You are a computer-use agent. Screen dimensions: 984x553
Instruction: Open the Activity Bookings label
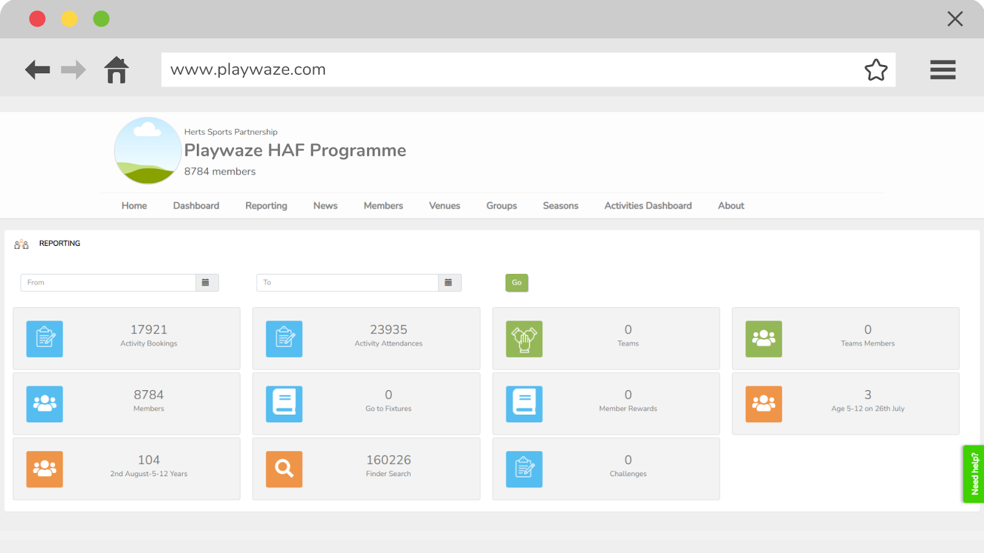tap(149, 343)
